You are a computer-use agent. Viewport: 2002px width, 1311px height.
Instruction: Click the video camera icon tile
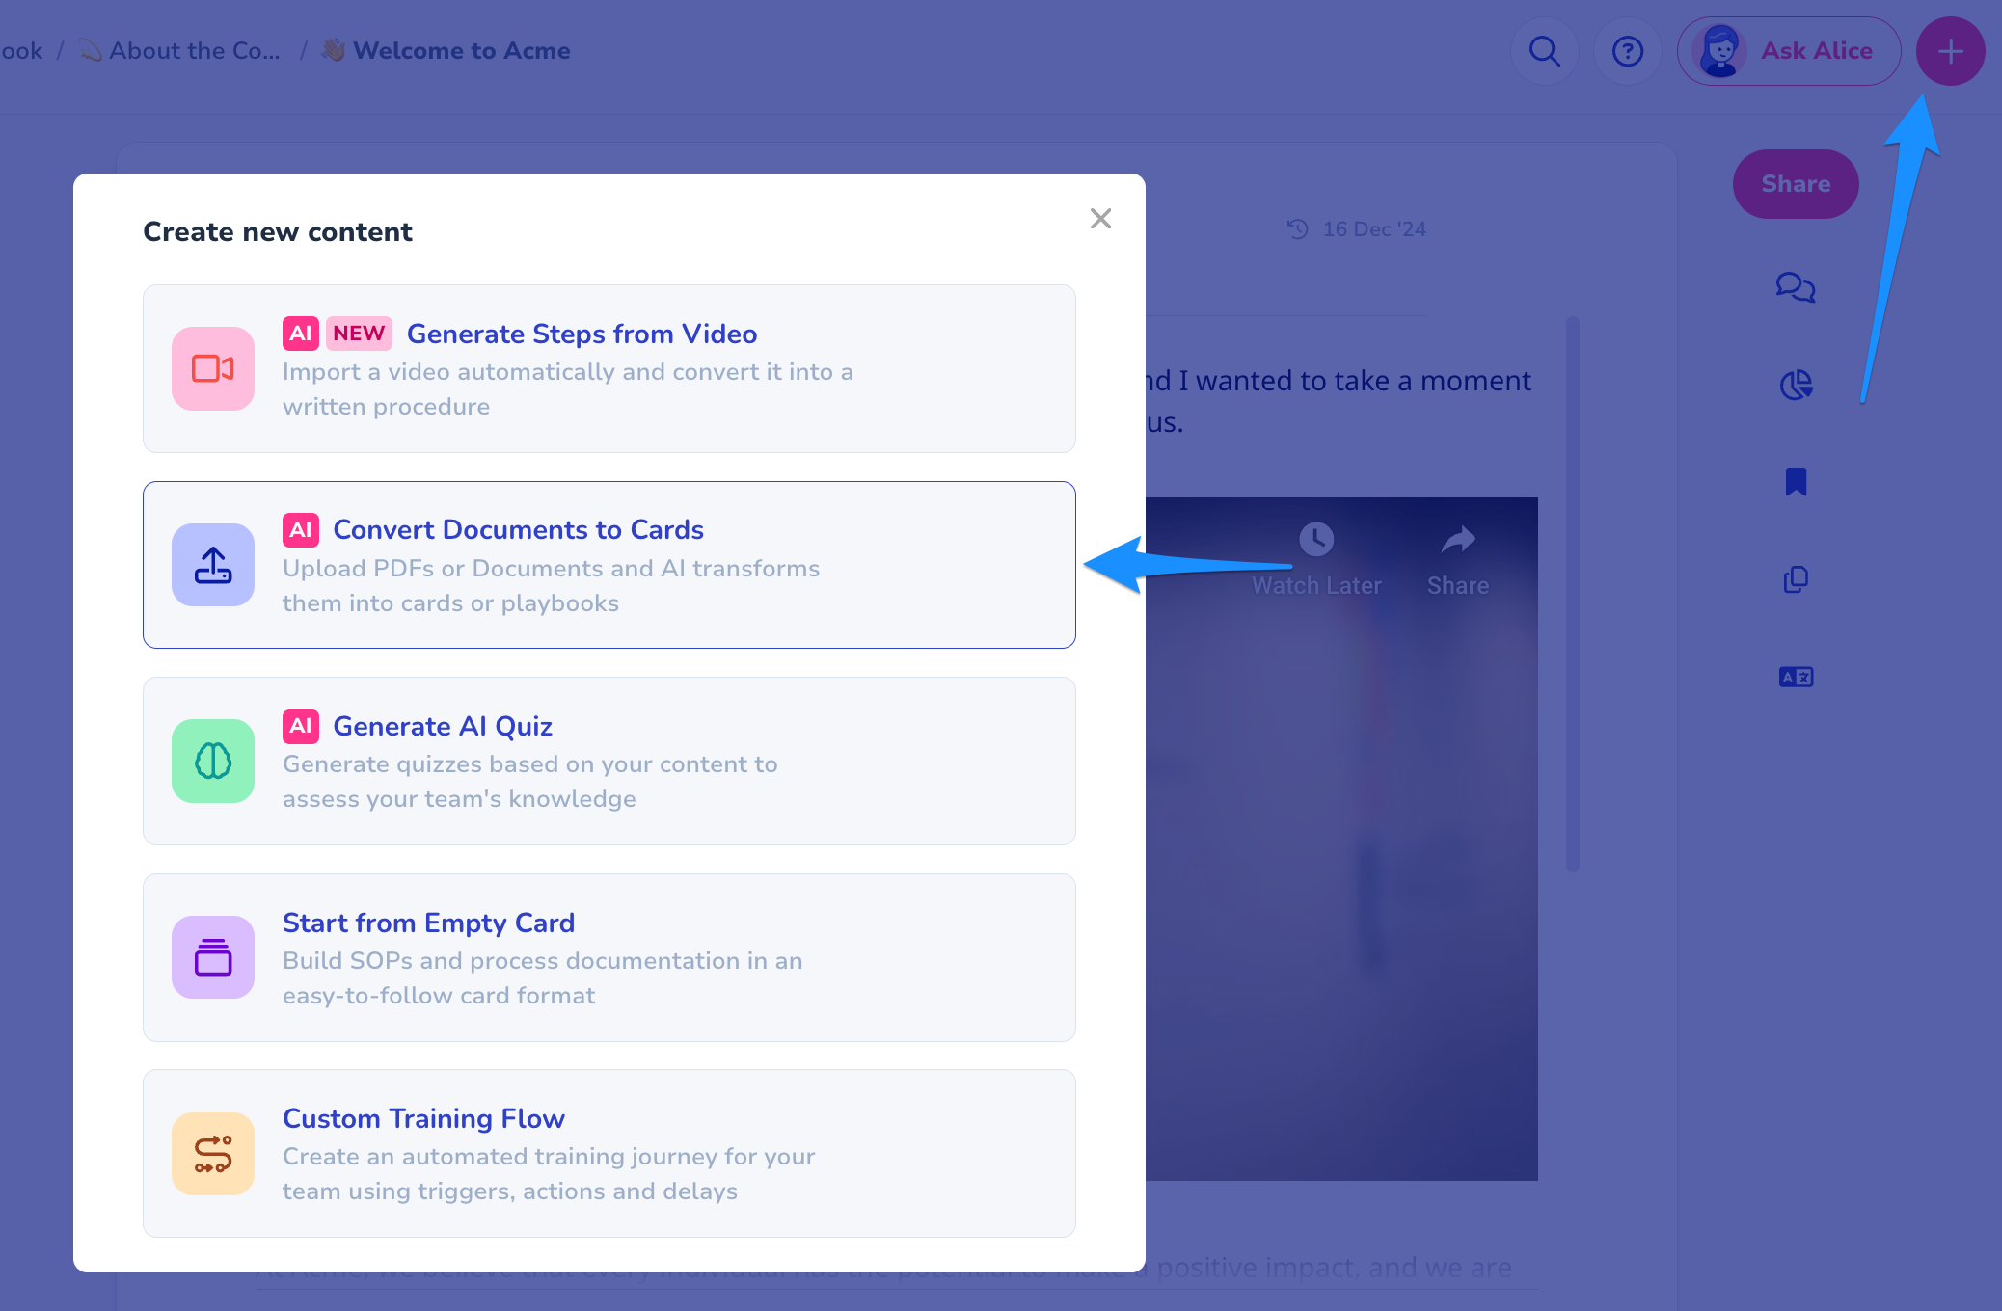(213, 368)
